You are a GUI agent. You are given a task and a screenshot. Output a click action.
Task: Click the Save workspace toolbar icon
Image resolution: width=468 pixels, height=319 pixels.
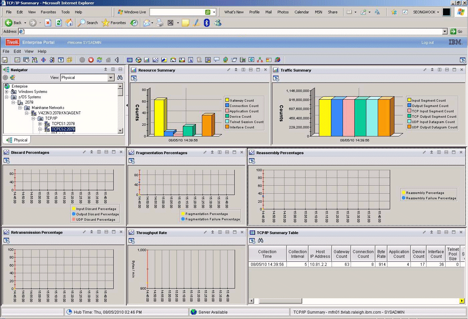coord(5,60)
